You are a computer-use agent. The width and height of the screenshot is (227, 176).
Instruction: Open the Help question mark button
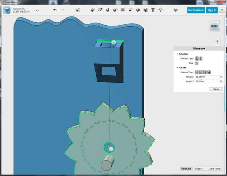tap(222, 10)
